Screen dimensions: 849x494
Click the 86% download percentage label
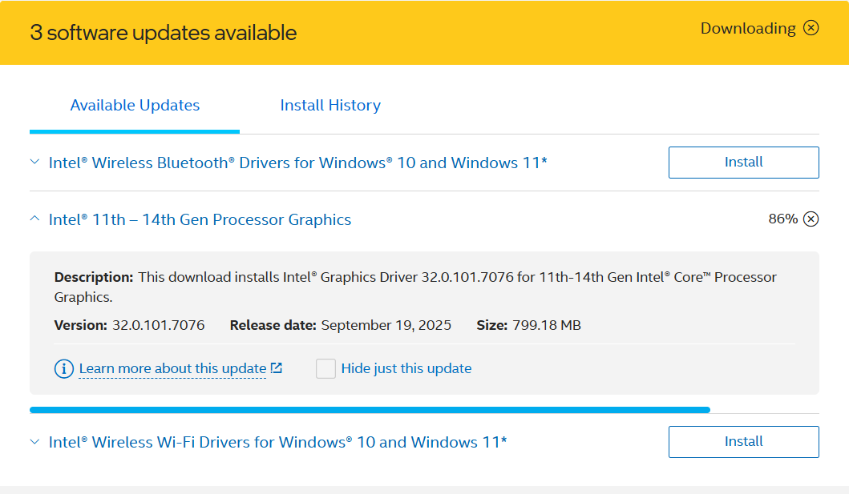pos(782,219)
